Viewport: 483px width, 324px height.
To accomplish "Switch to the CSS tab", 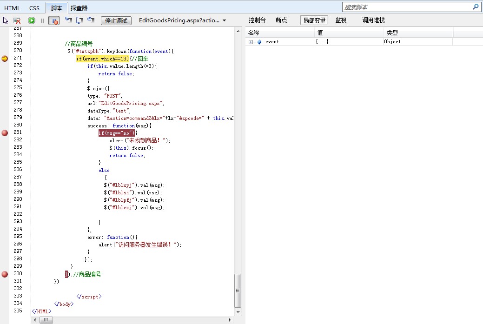I will coord(34,8).
